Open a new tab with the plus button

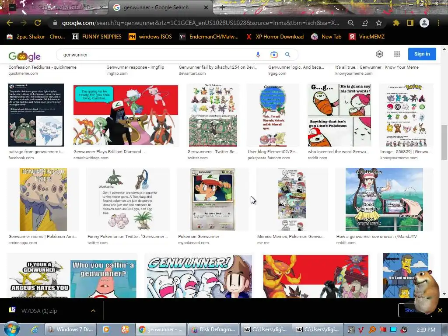point(223,8)
